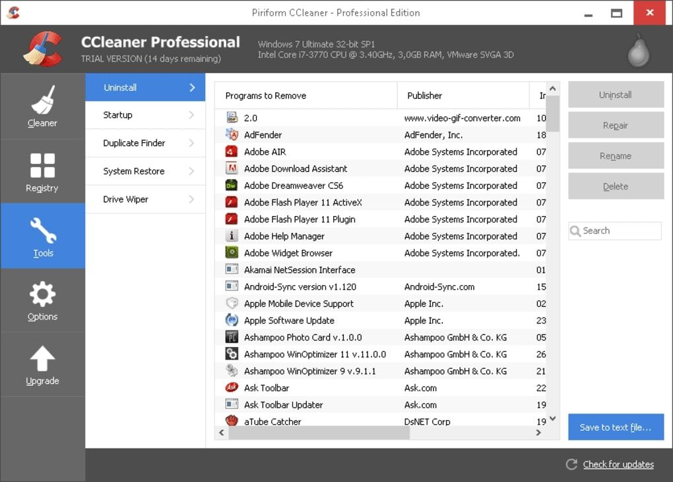The width and height of the screenshot is (673, 482).
Task: Select the Cleaner brush icon
Action: click(42, 106)
